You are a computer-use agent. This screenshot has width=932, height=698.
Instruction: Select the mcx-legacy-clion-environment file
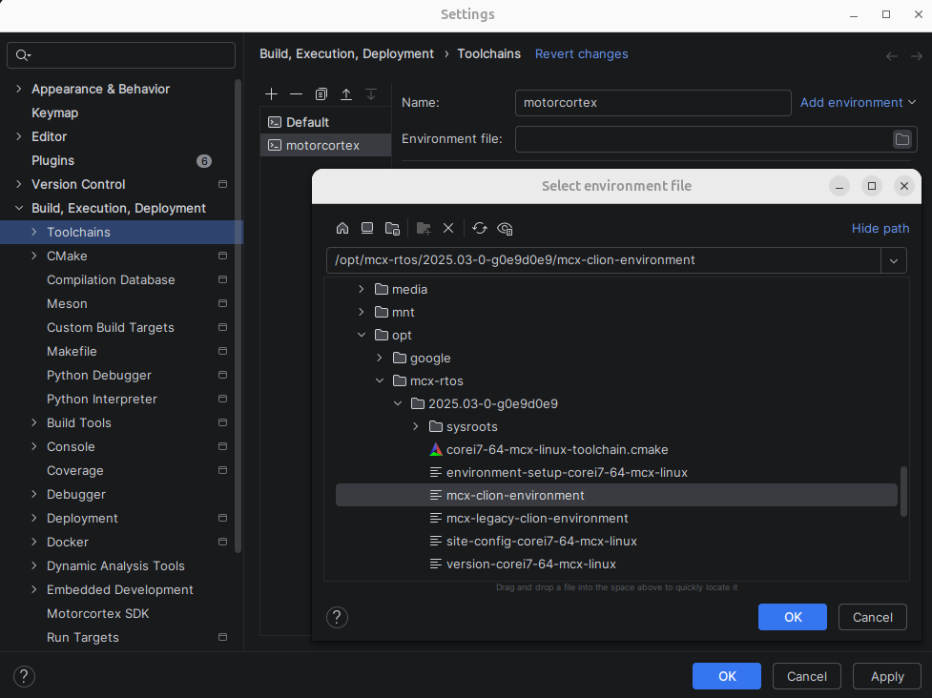point(537,519)
